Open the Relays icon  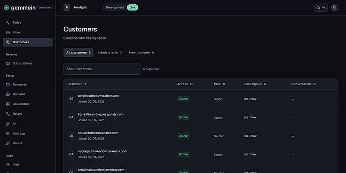coord(8,114)
